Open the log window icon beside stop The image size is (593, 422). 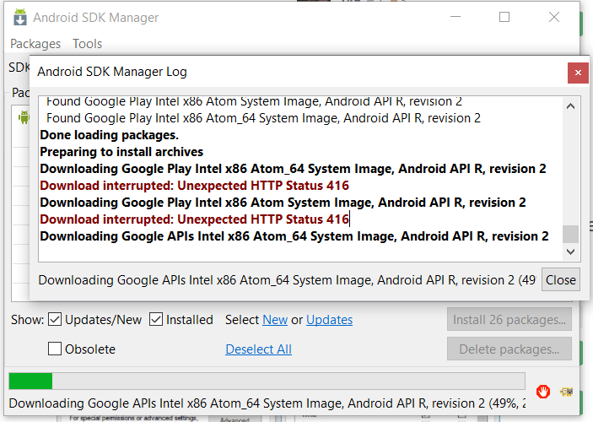point(567,392)
